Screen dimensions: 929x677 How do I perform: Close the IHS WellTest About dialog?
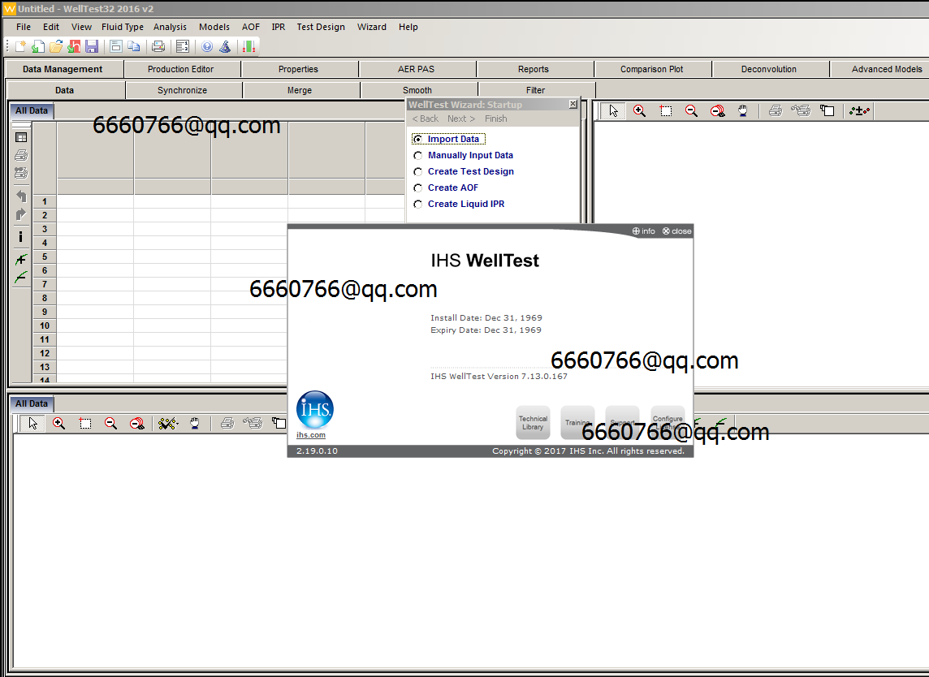(x=676, y=231)
